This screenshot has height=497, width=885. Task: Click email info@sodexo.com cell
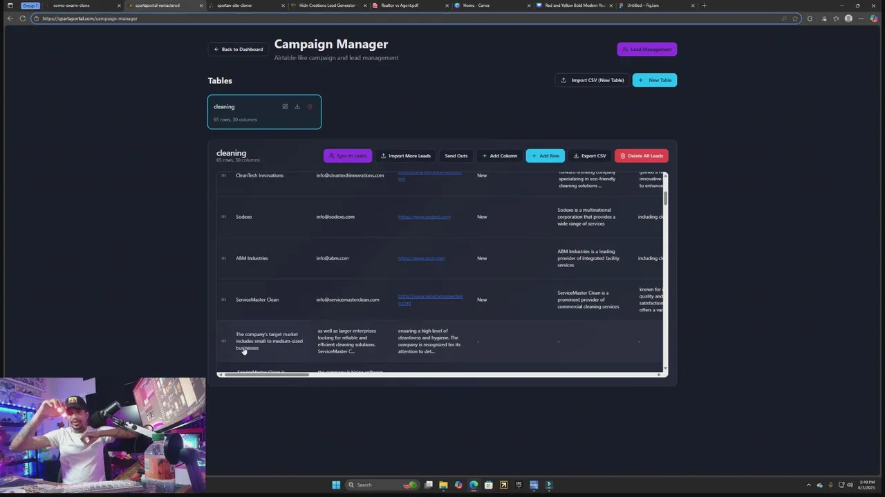(x=335, y=217)
